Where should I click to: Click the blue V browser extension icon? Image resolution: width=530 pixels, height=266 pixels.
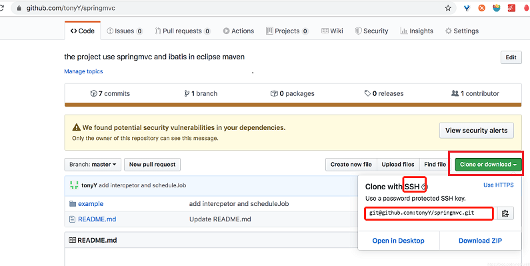(x=467, y=8)
